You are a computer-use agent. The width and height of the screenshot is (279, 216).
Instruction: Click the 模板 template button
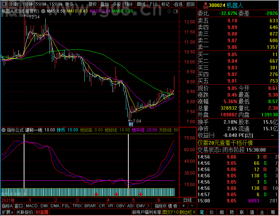pos(173,206)
